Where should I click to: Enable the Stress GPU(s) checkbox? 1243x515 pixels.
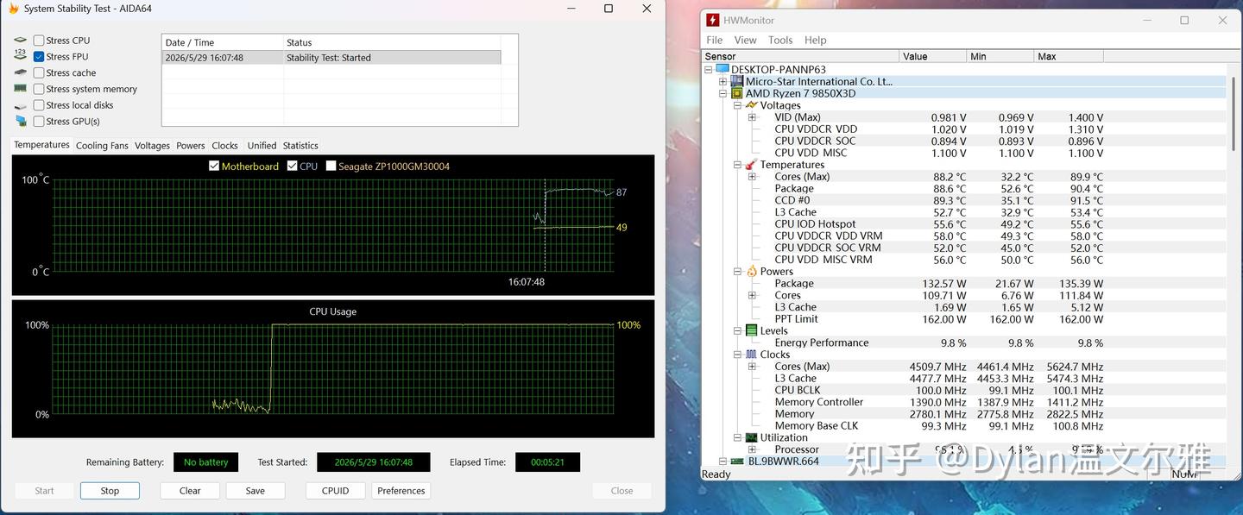(x=39, y=122)
